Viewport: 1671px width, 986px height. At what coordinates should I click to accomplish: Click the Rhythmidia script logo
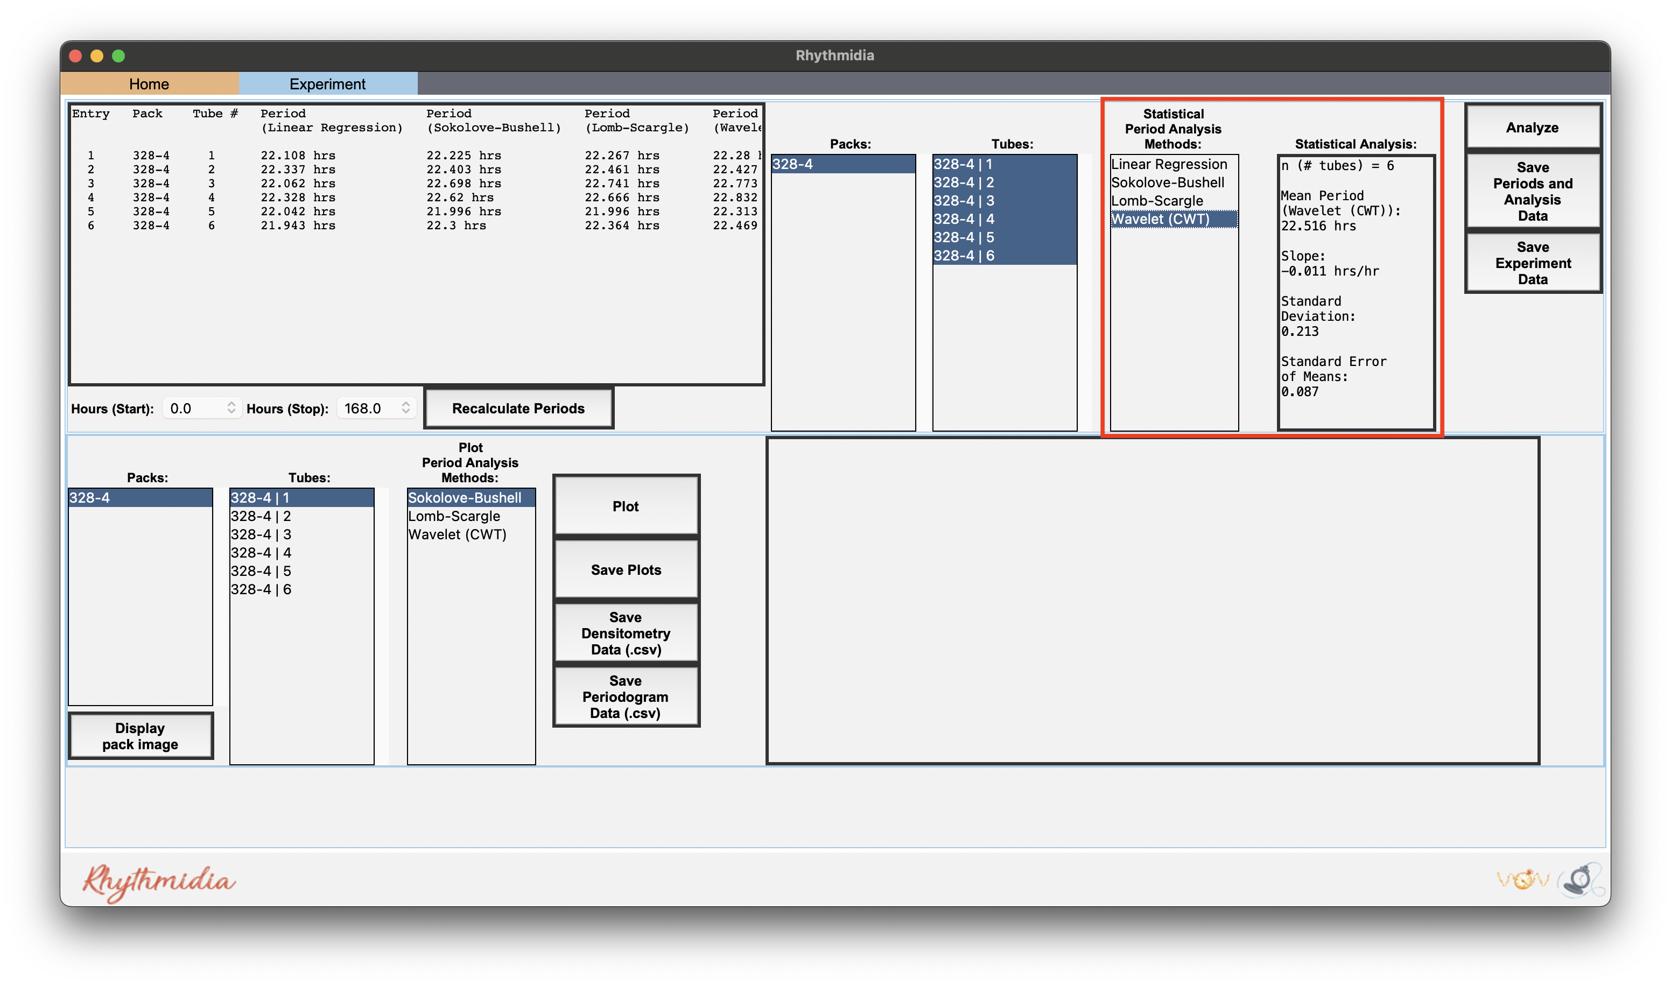pos(159,882)
